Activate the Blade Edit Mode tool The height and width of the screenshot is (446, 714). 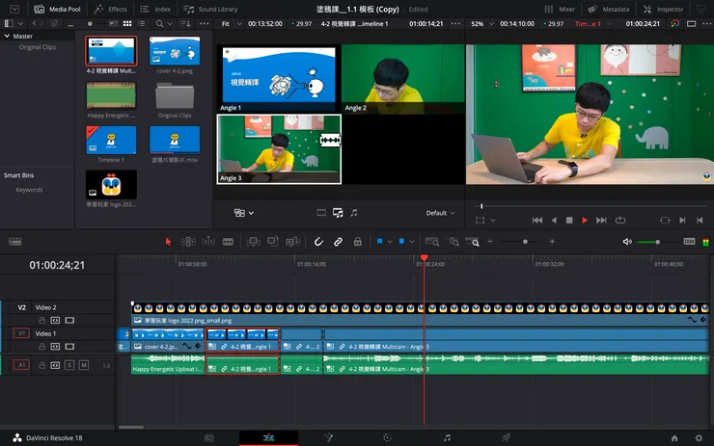[x=229, y=242]
